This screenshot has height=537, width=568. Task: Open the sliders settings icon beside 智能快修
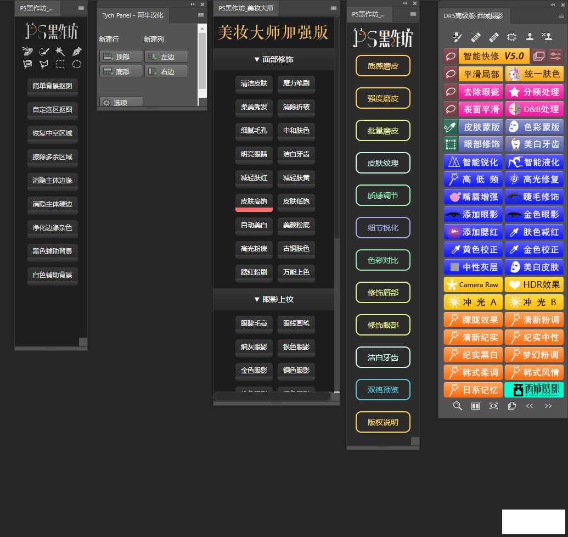[x=555, y=55]
